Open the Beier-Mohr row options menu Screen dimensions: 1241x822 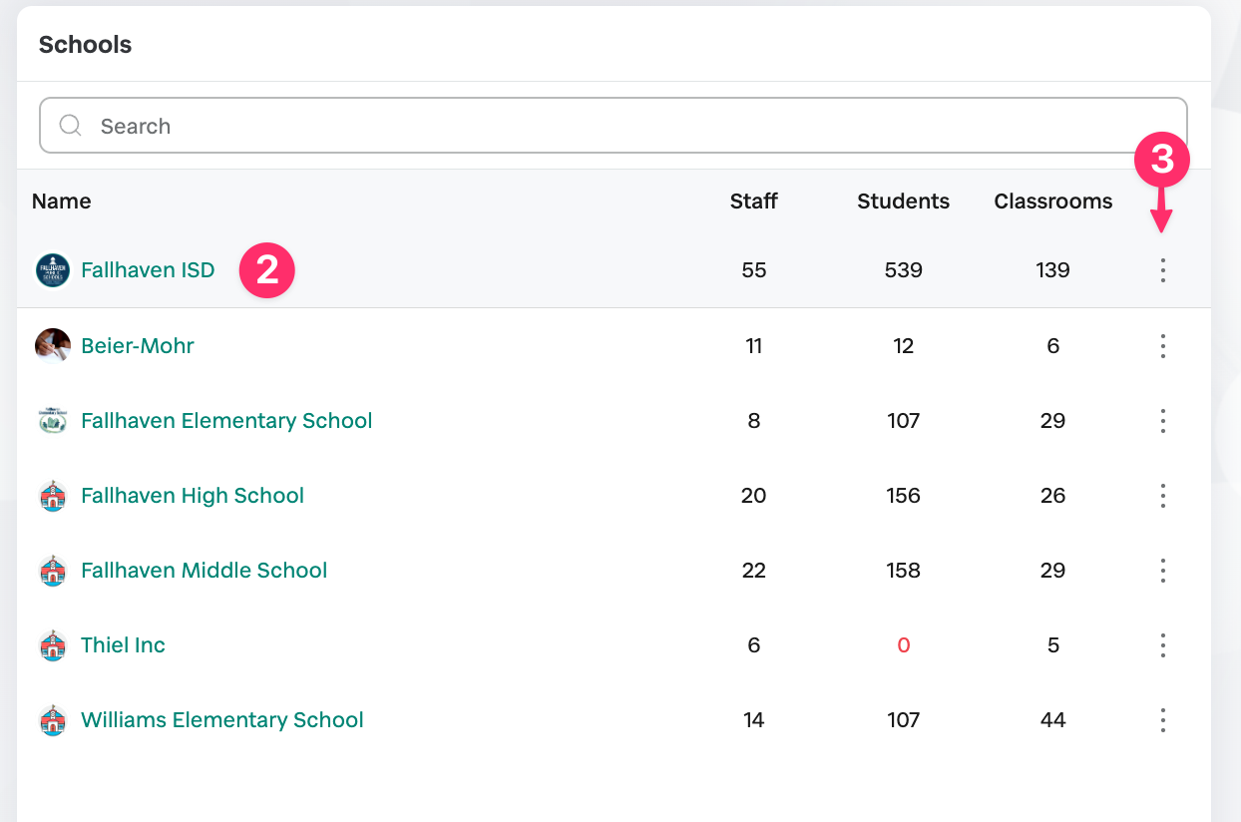pyautogui.click(x=1162, y=346)
